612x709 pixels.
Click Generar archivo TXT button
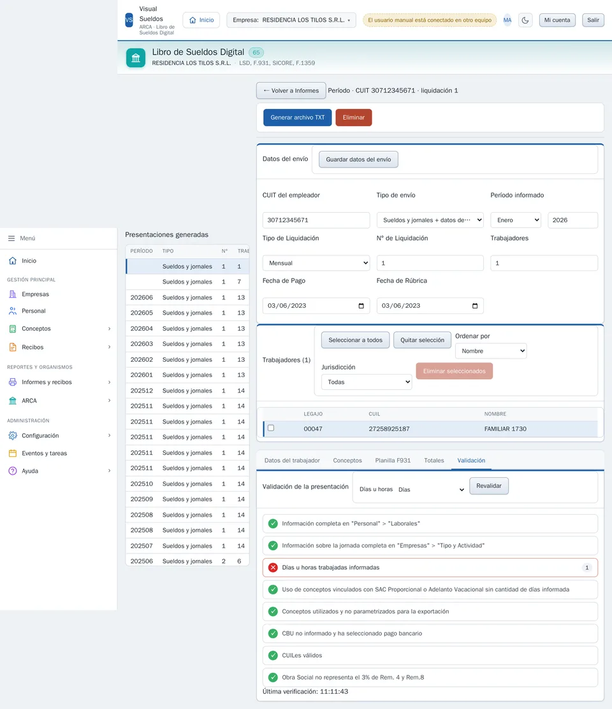[x=298, y=118]
